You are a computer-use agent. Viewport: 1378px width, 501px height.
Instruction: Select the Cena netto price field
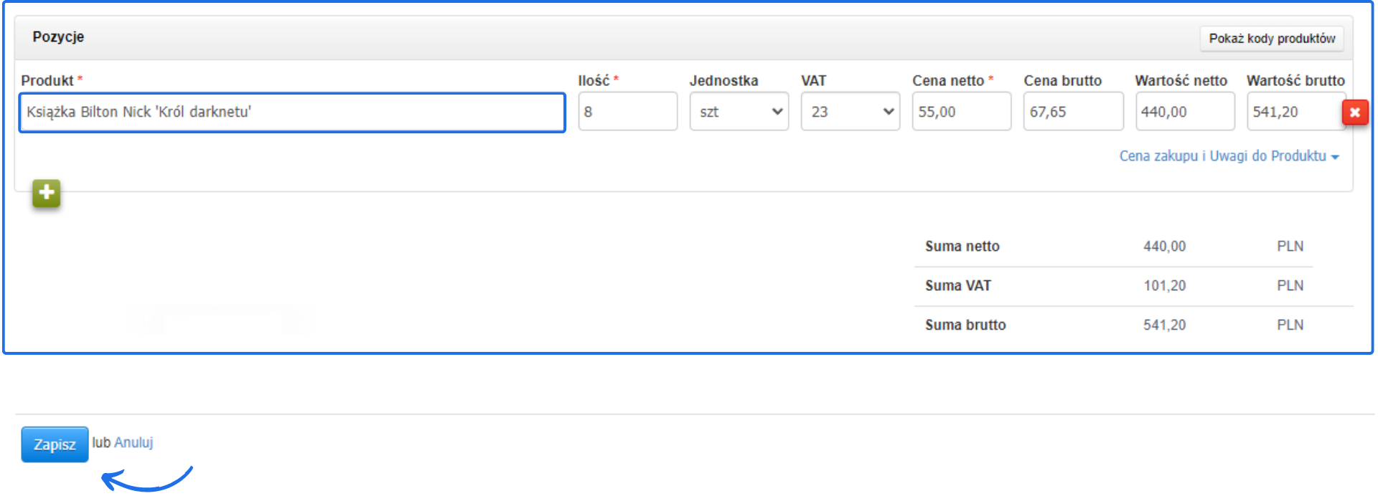961,112
